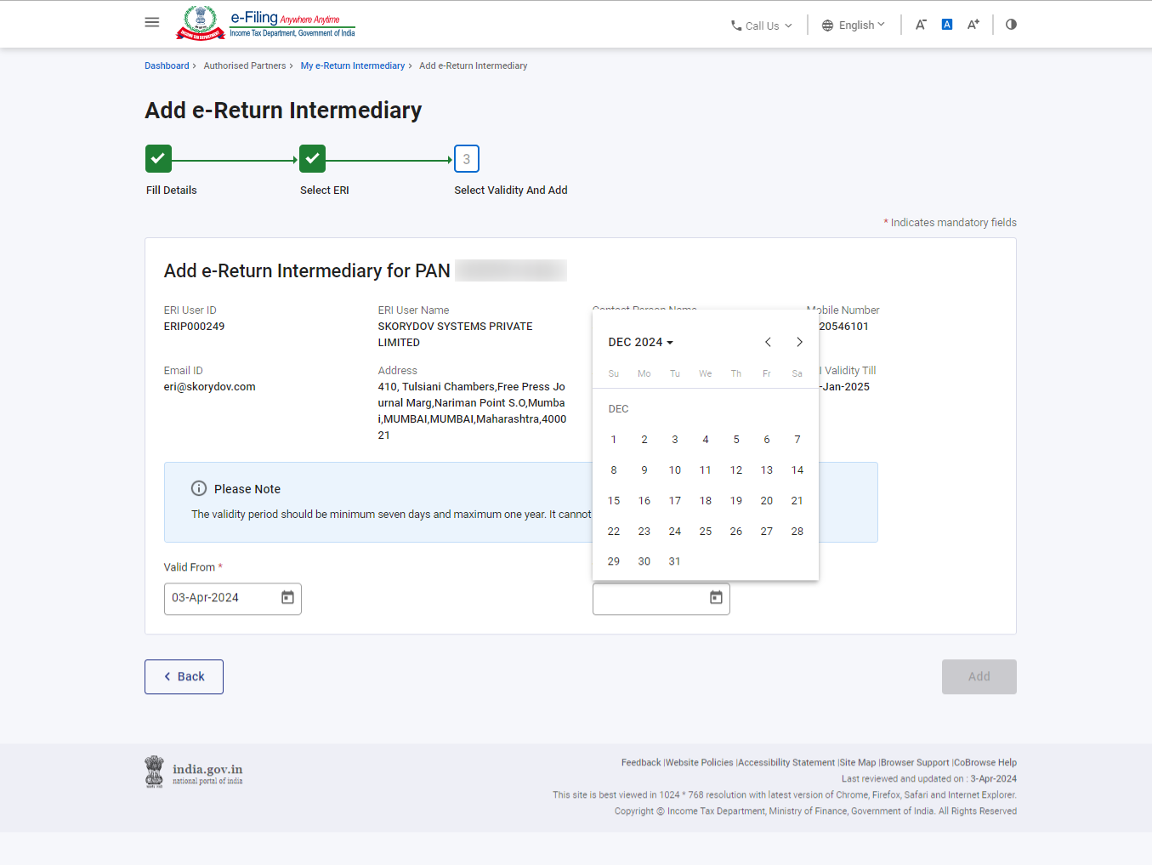Increase text size with the A+ icon
This screenshot has height=865, width=1152.
point(973,24)
